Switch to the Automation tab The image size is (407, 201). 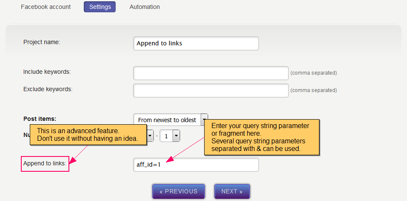(x=145, y=7)
